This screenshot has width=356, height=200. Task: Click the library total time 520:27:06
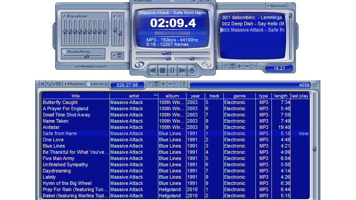tap(127, 85)
